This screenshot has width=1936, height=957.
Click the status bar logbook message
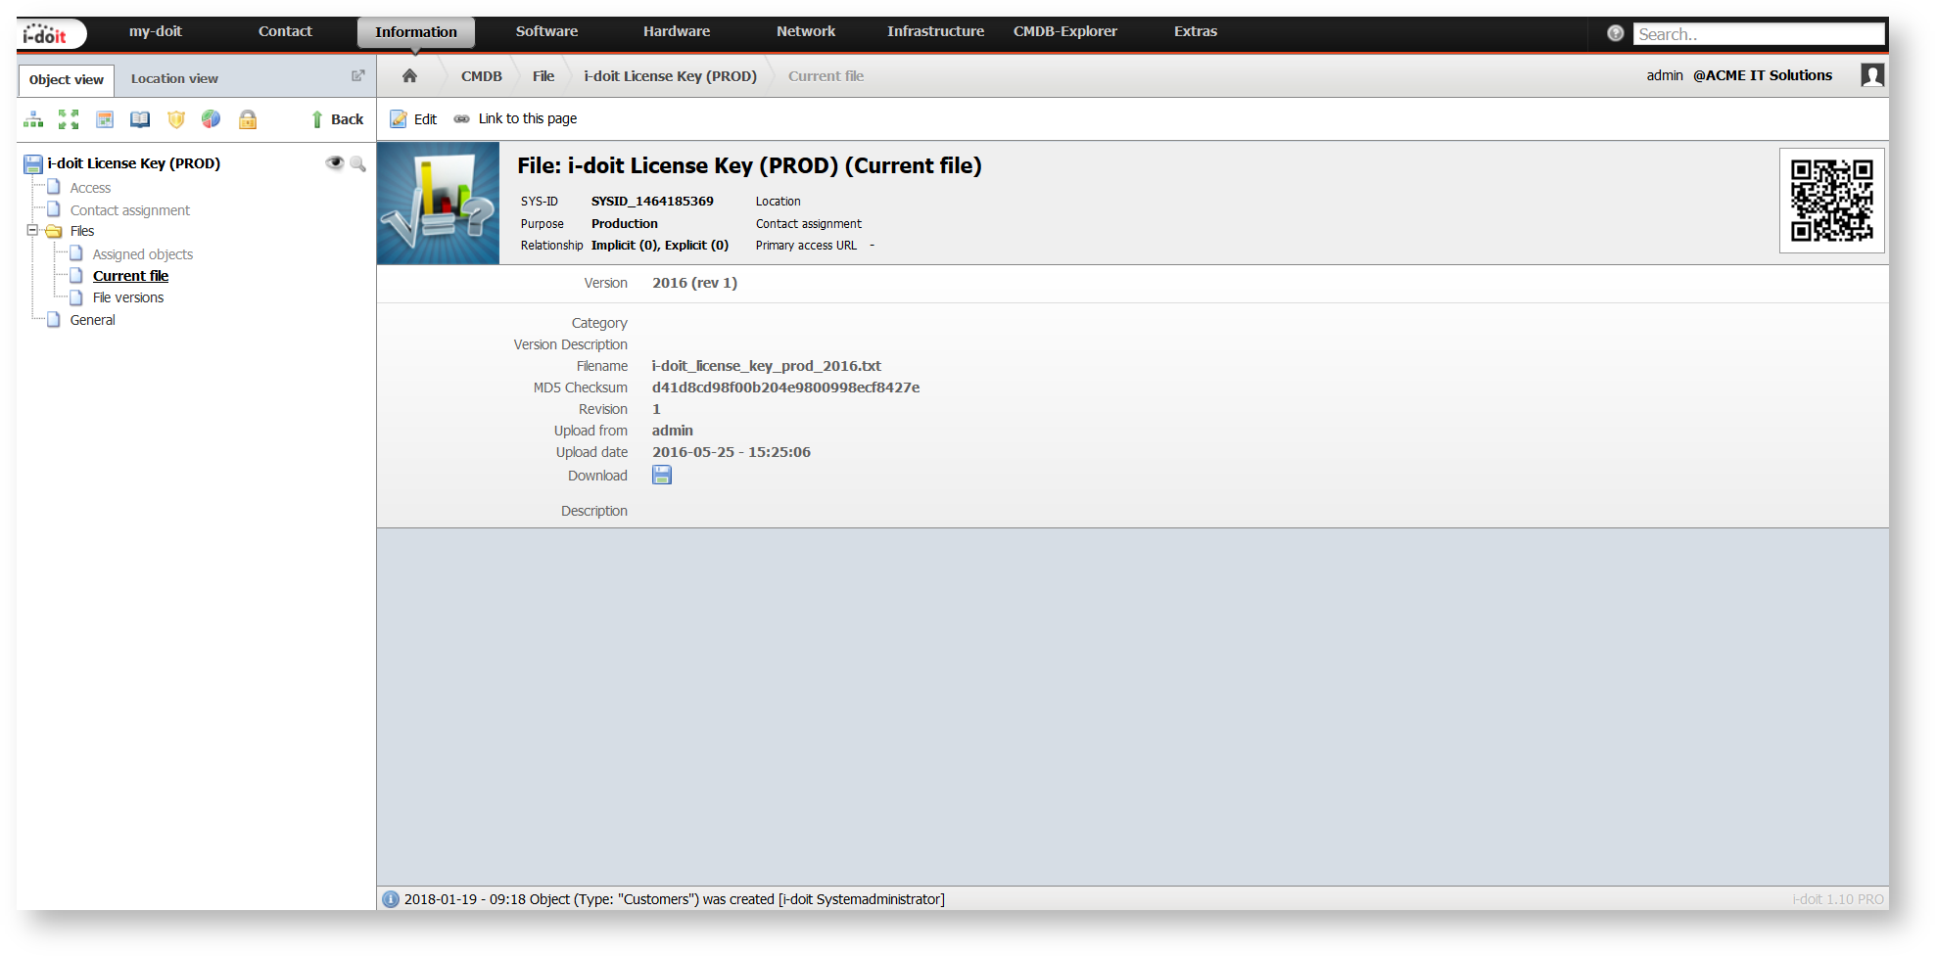675,899
